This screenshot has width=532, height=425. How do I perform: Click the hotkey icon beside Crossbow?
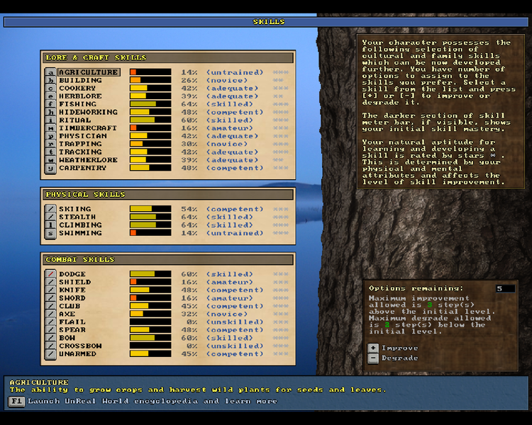point(50,346)
